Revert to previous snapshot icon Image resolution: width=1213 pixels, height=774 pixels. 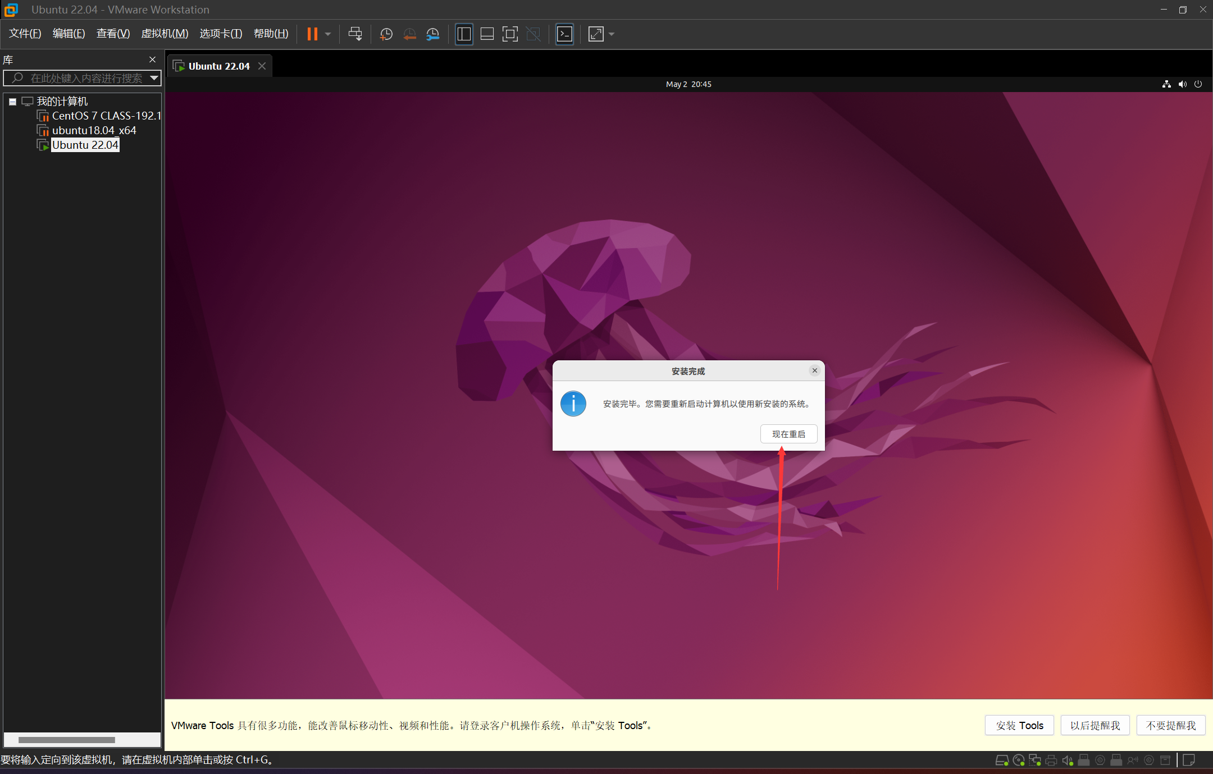point(409,34)
